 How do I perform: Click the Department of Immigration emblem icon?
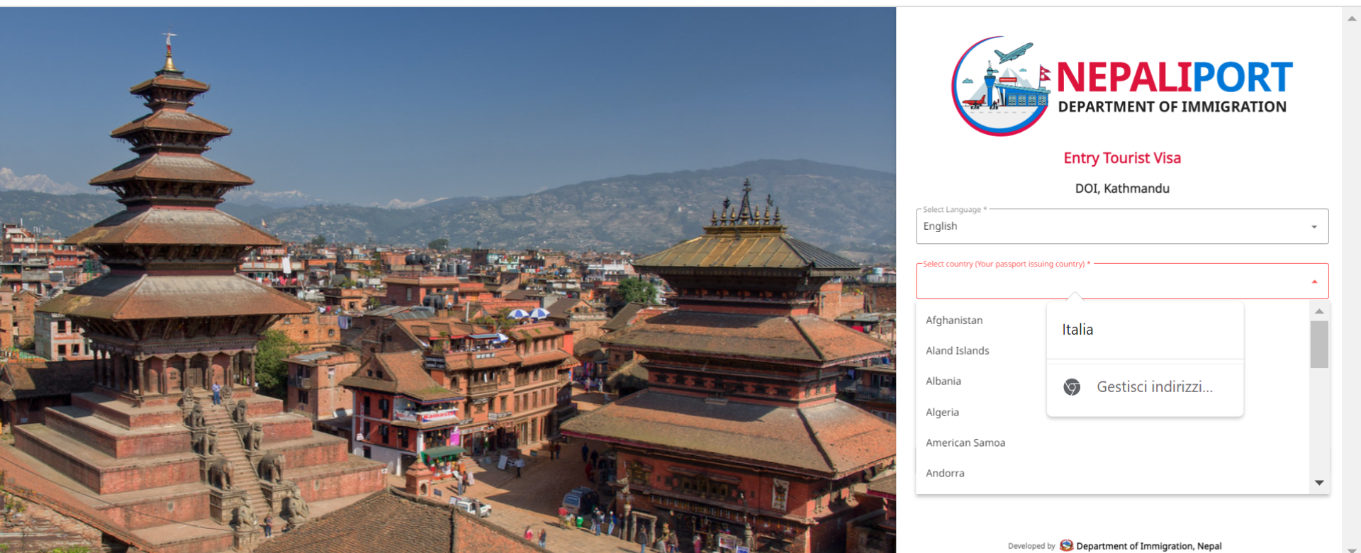coord(1067,545)
